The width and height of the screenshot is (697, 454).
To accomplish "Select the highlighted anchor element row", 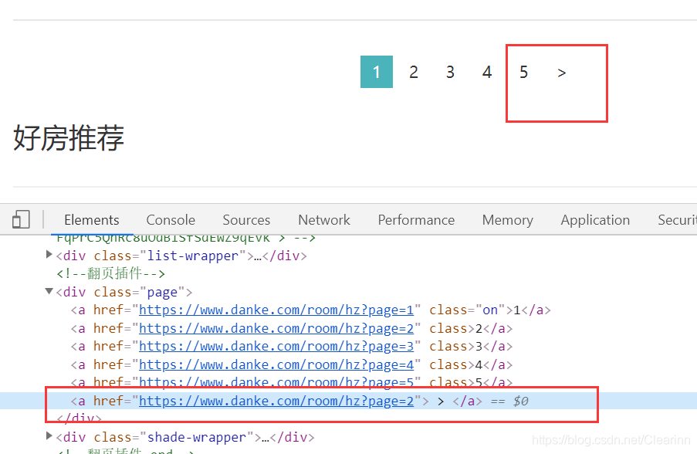I will click(349, 401).
